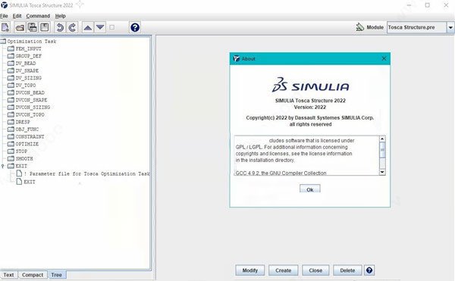Select FEM_INPUT folder in tree
Image resolution: width=455 pixels, height=281 pixels.
(28, 48)
